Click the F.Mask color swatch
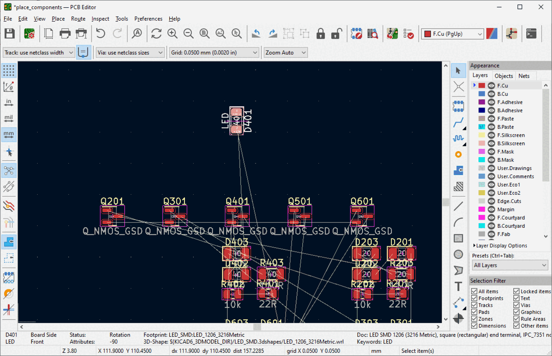Image resolution: width=552 pixels, height=356 pixels. pyautogui.click(x=482, y=152)
